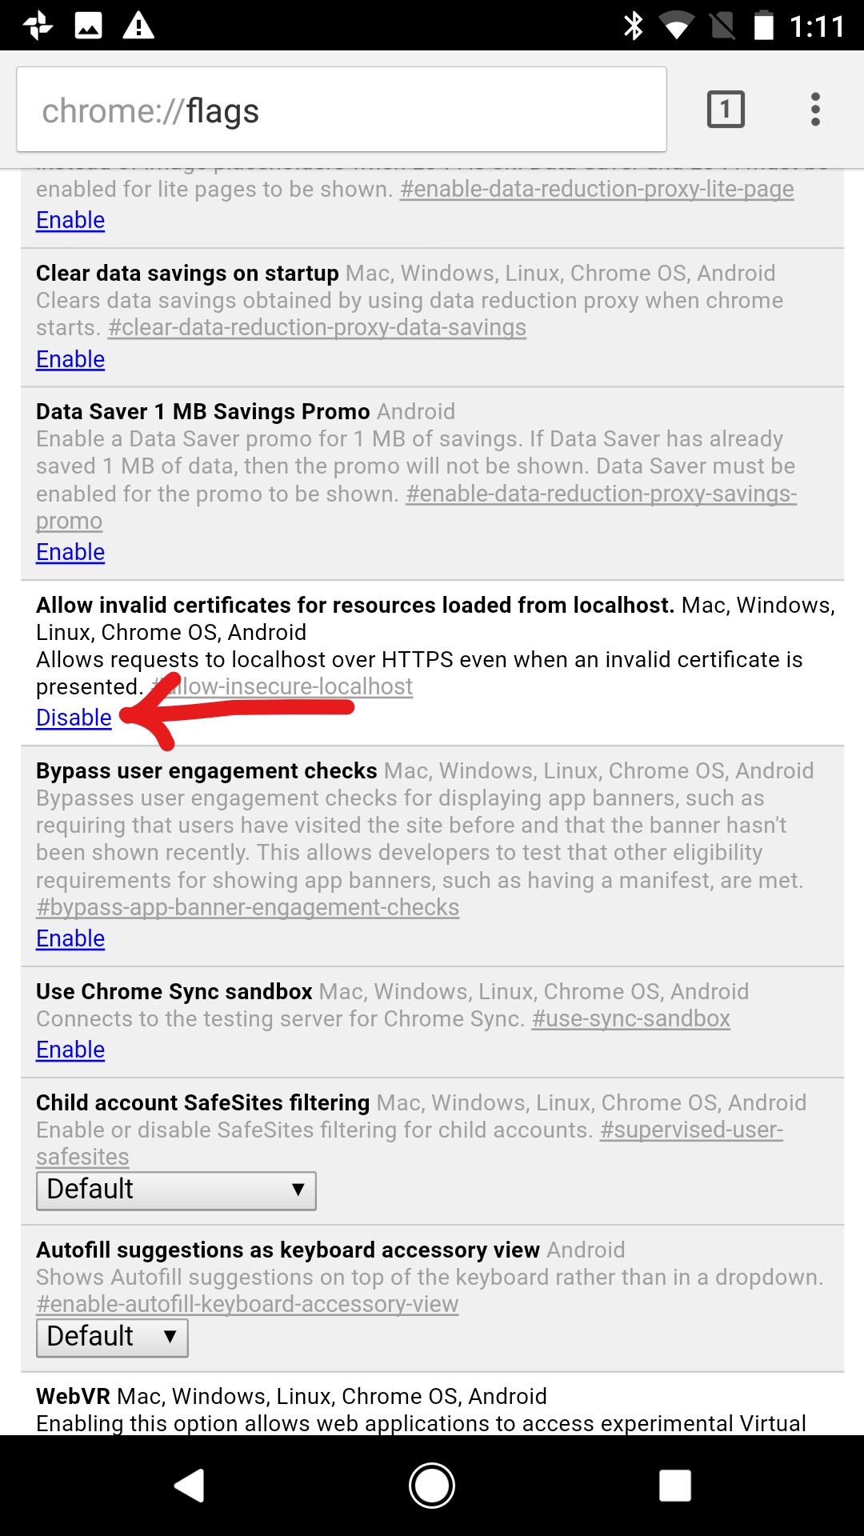Open the tab switcher showing 1 tab
Screen dimensions: 864x1536
pyautogui.click(x=726, y=109)
